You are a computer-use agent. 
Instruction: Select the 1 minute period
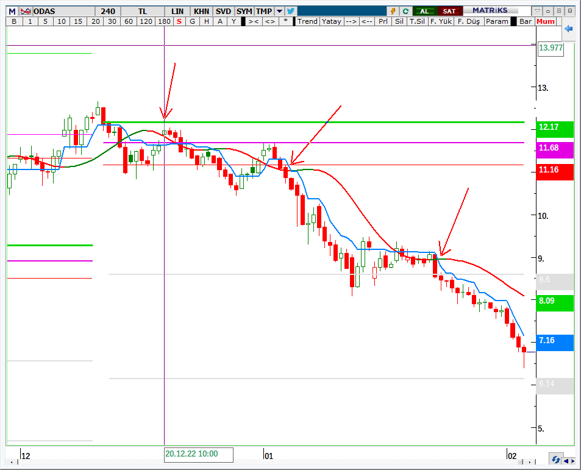(30, 21)
